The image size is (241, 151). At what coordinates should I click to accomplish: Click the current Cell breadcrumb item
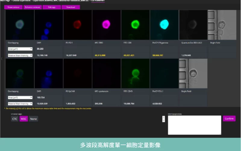point(98,1)
